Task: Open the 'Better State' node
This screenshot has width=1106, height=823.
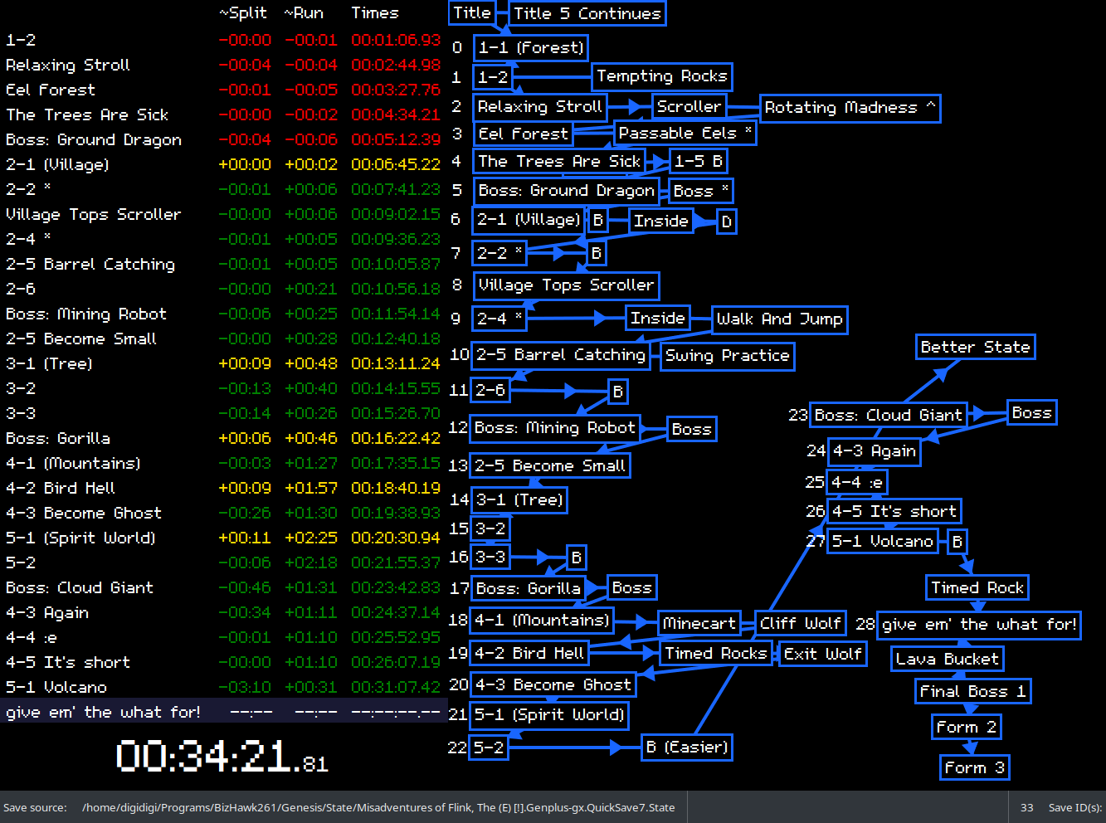Action: coord(975,348)
